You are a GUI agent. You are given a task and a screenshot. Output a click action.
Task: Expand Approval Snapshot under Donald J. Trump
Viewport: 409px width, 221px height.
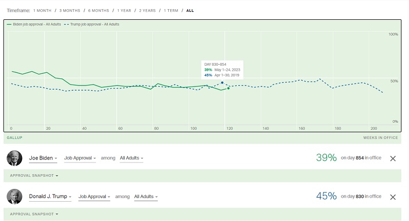[34, 214]
